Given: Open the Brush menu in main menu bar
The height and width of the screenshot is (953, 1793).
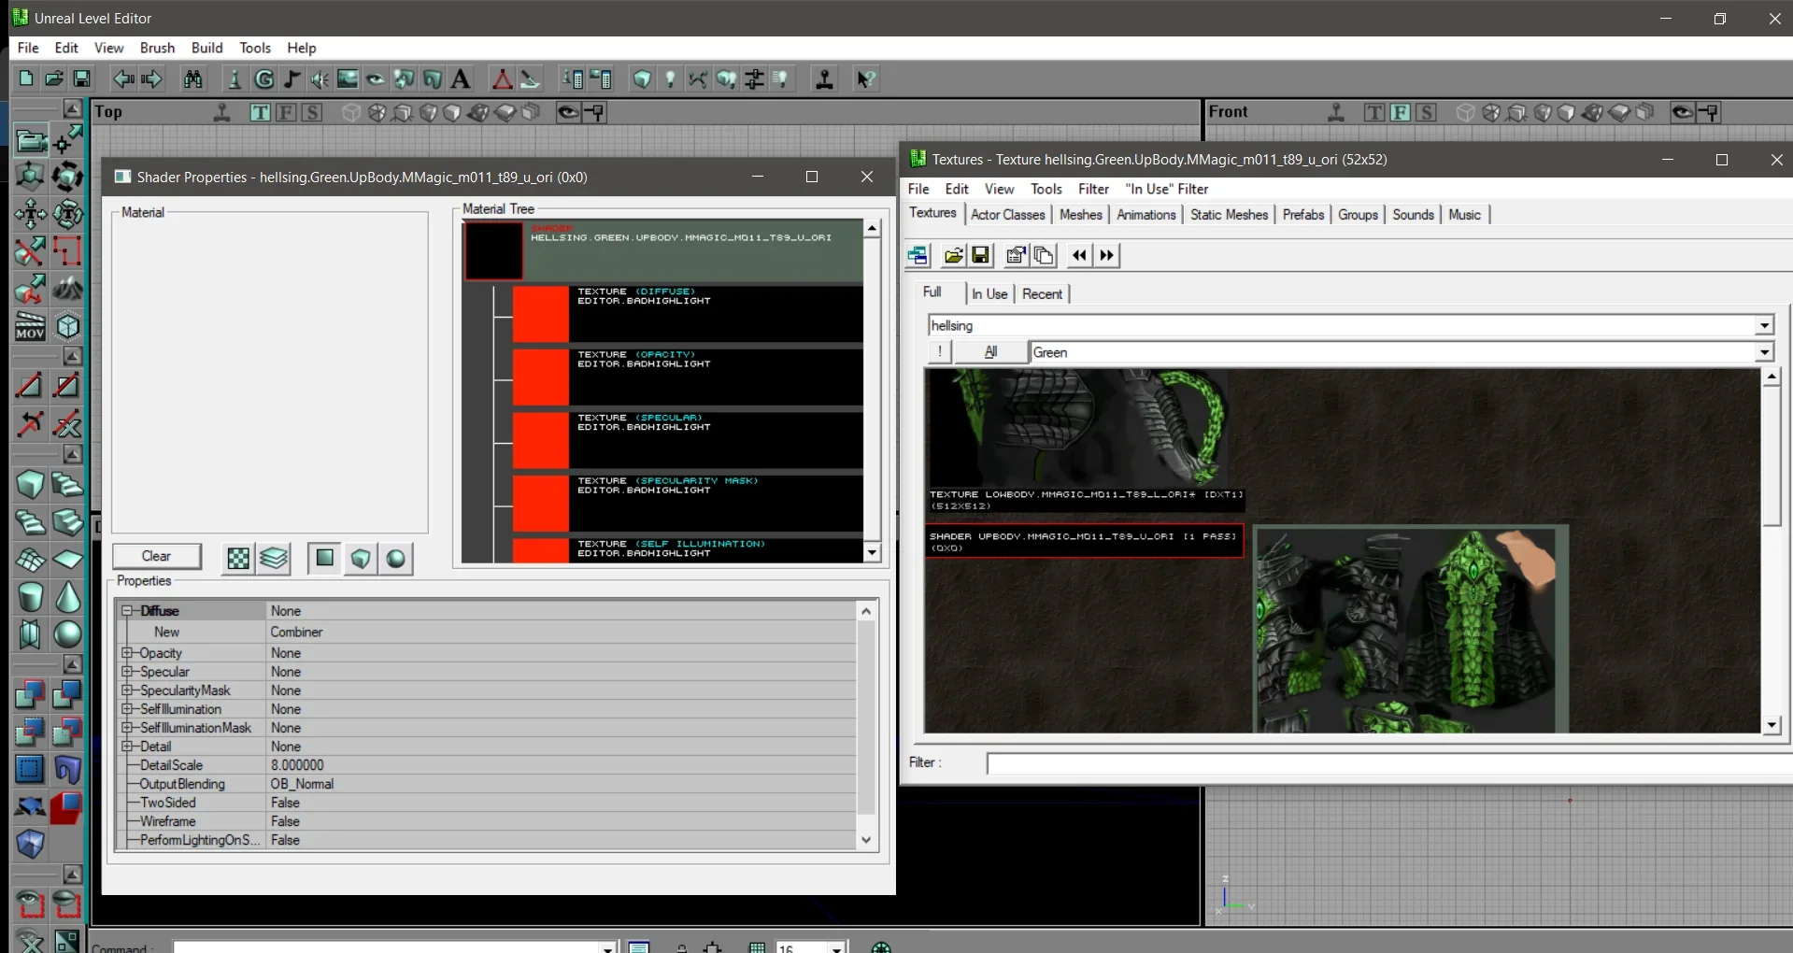Looking at the screenshot, I should [157, 48].
